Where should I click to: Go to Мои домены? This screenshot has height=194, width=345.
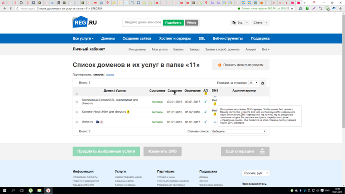pyautogui.click(x=137, y=50)
